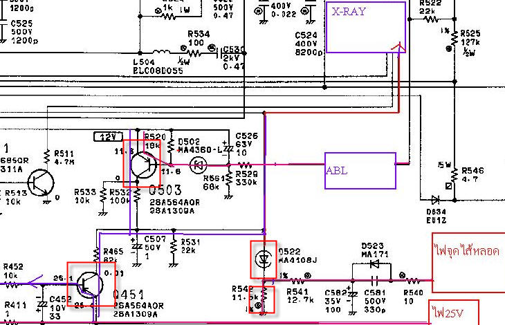Select the R531 resistor zigzag symbol

point(174,247)
